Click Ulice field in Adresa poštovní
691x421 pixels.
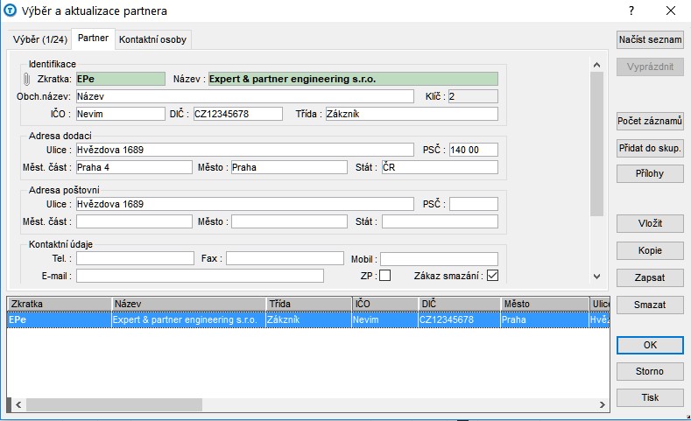[245, 204]
